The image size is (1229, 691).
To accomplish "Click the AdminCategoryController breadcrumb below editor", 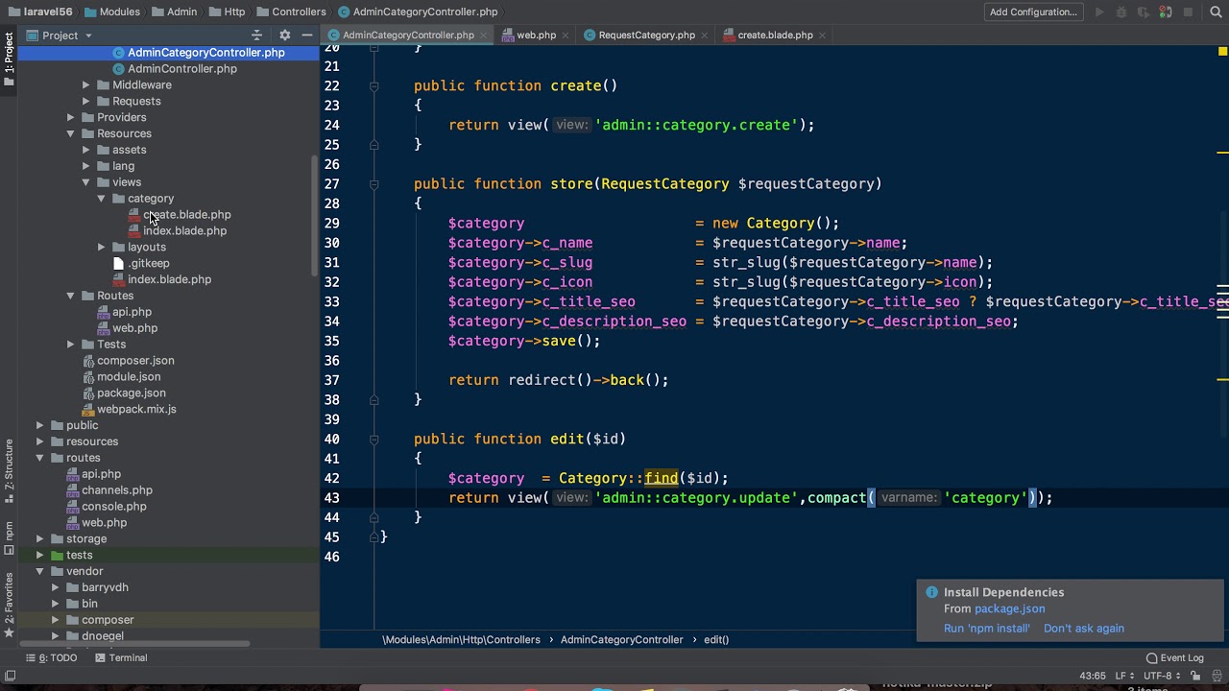I will coord(621,639).
